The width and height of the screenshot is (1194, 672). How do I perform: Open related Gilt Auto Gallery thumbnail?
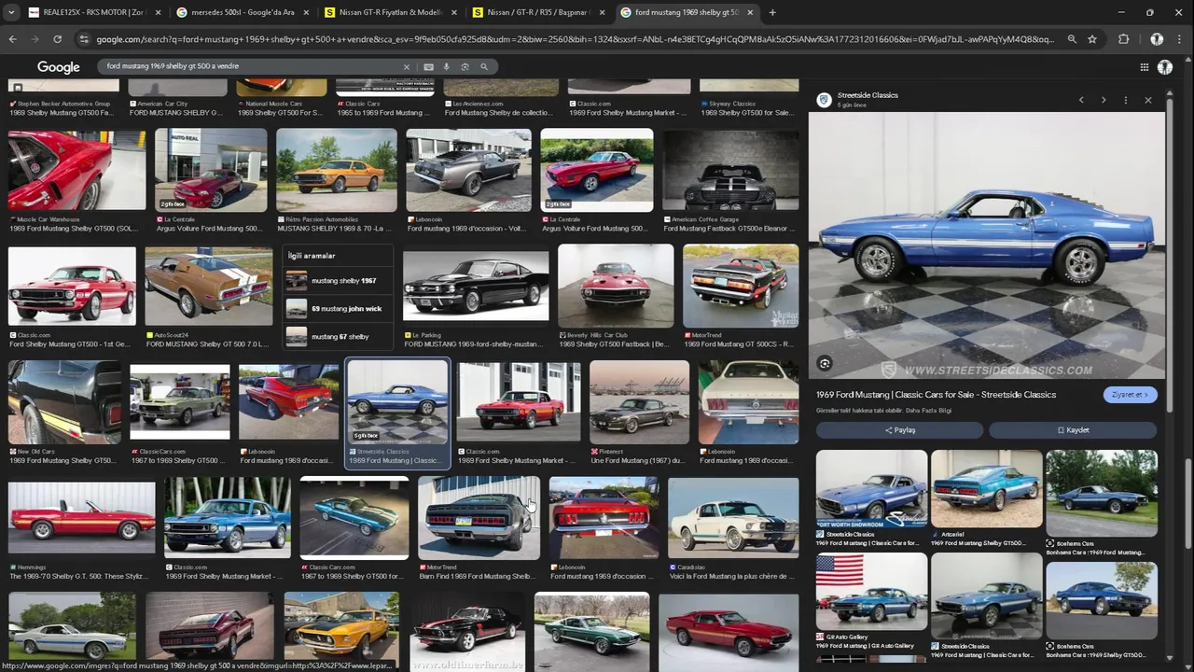[x=871, y=592]
